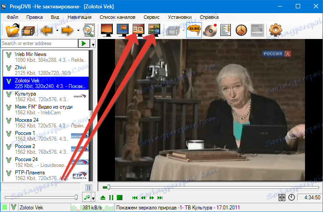The image size is (323, 212).
Task: Click the green eject button
Action: click(x=103, y=198)
